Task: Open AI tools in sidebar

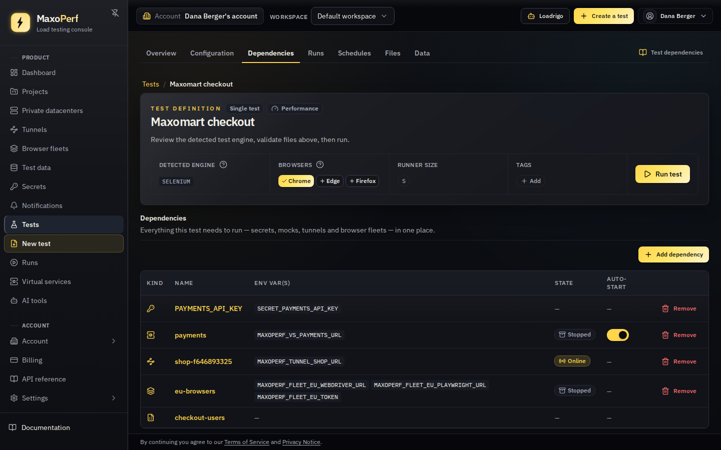Action: coord(64,300)
